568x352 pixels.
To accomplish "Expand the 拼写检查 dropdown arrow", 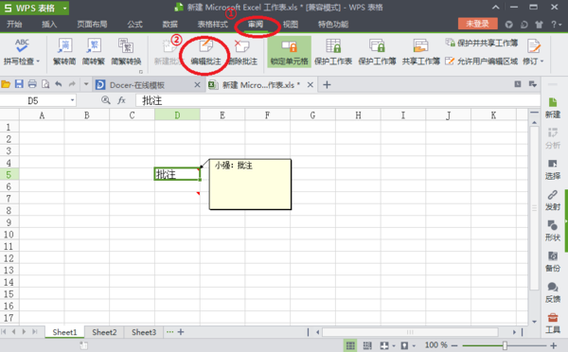I will 38,62.
